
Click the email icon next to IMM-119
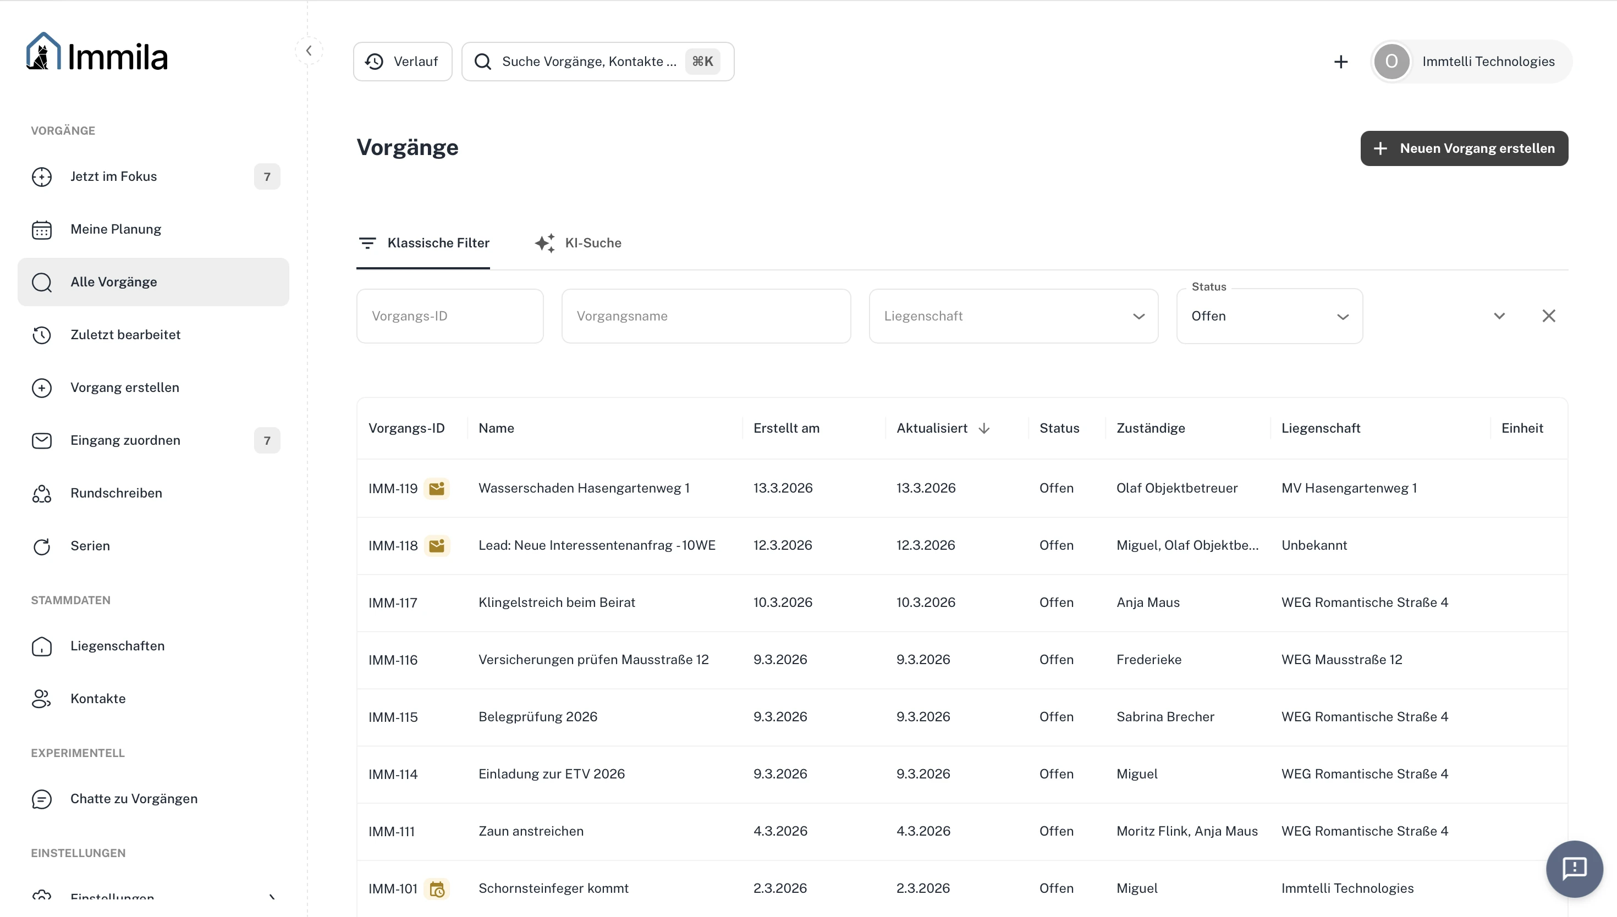(437, 488)
